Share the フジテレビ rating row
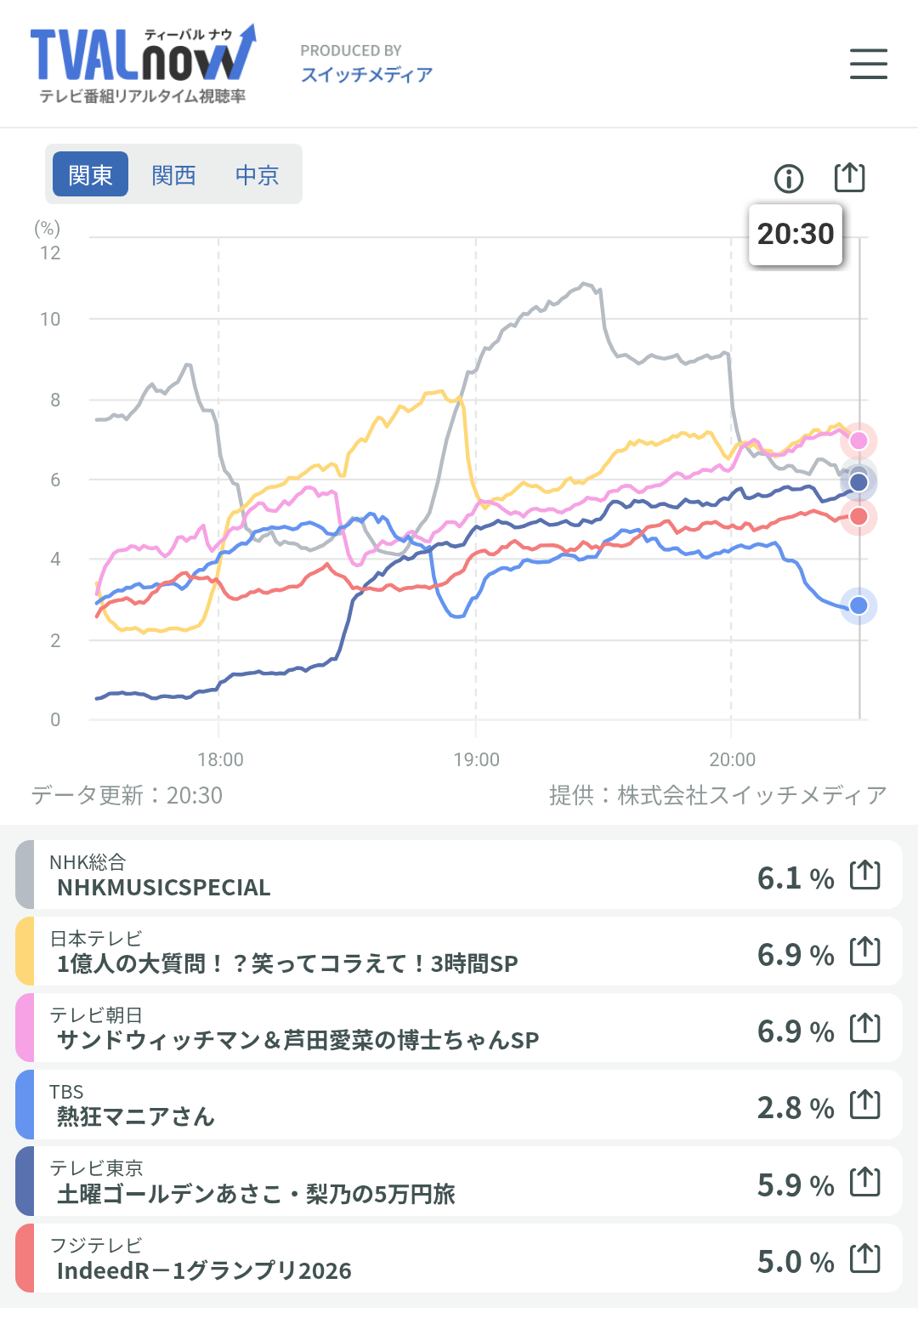 tap(864, 1258)
